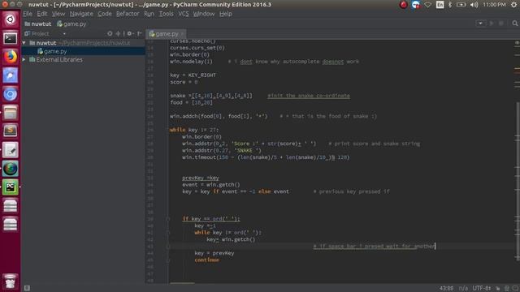The width and height of the screenshot is (520, 292).
Task: Click the 'win.nodelay(1)' code line
Action: coord(191,62)
